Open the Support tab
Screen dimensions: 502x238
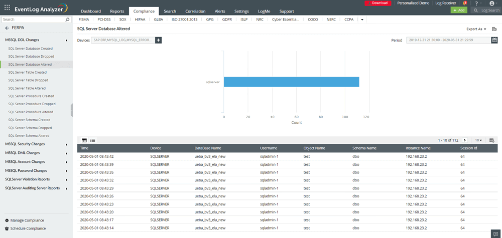tap(287, 11)
